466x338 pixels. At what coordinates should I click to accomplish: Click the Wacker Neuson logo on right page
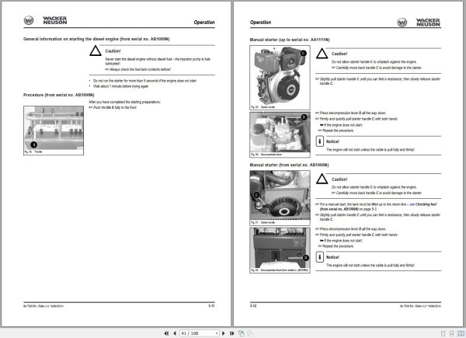pos(419,23)
